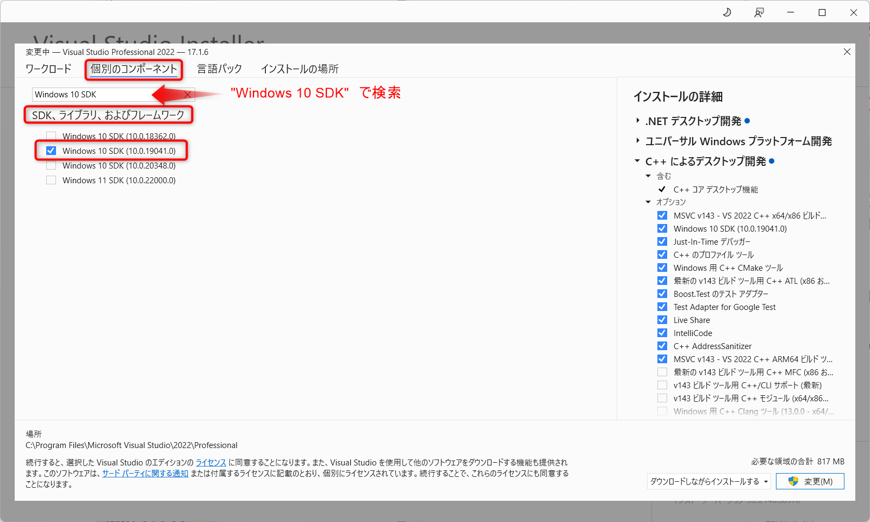The height and width of the screenshot is (522, 870).
Task: Toggle dark theme moon icon in title bar
Action: [x=727, y=12]
